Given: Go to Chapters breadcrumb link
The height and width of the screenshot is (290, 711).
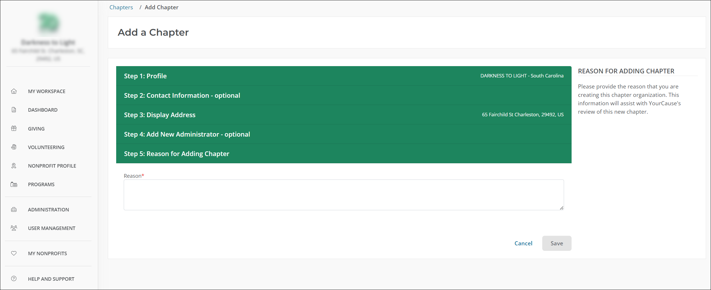Looking at the screenshot, I should pos(121,7).
